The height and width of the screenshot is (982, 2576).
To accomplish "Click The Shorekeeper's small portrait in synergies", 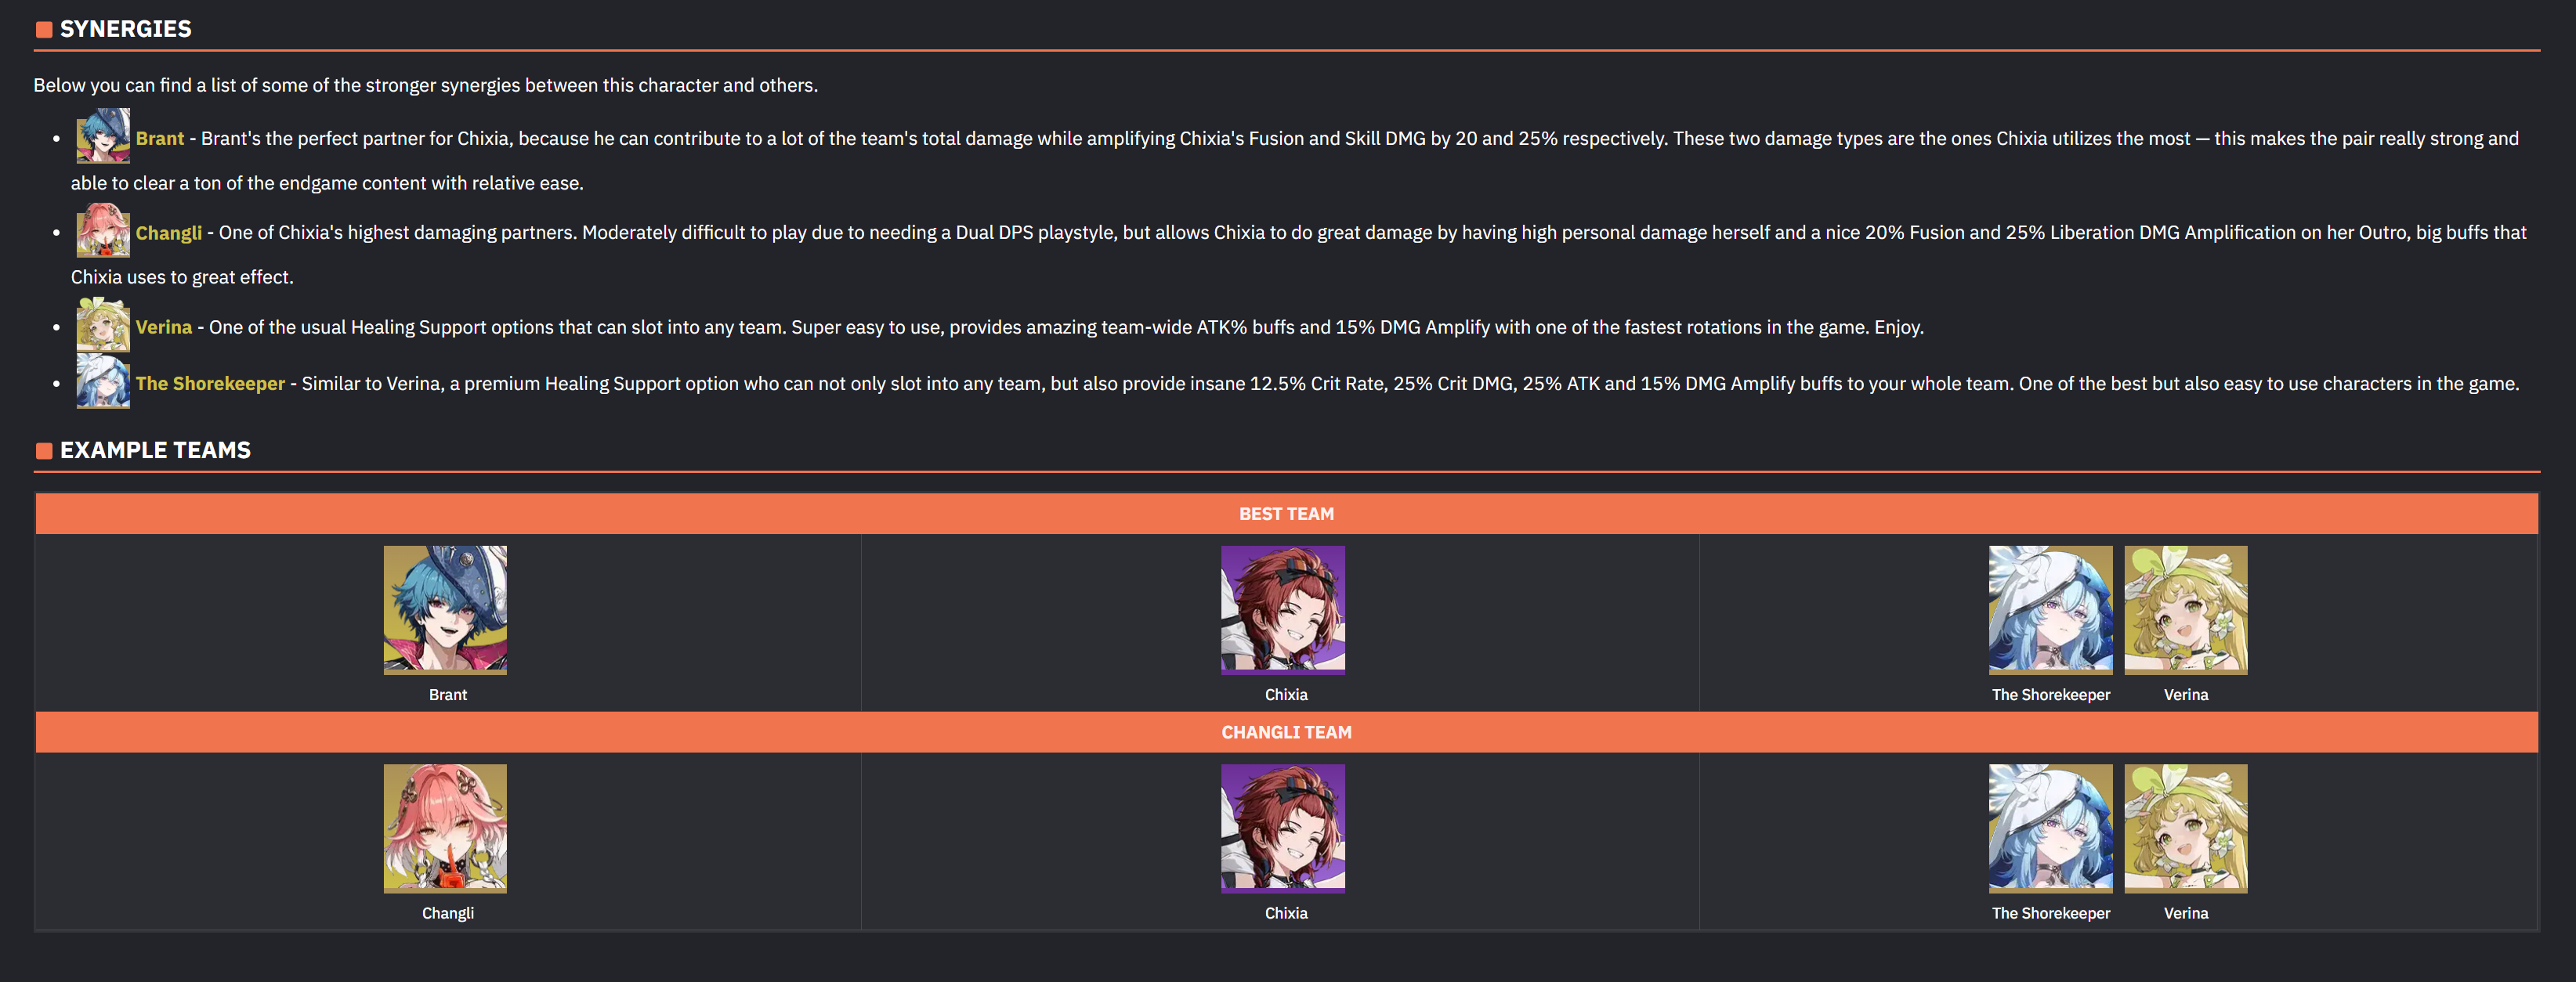I will (103, 381).
